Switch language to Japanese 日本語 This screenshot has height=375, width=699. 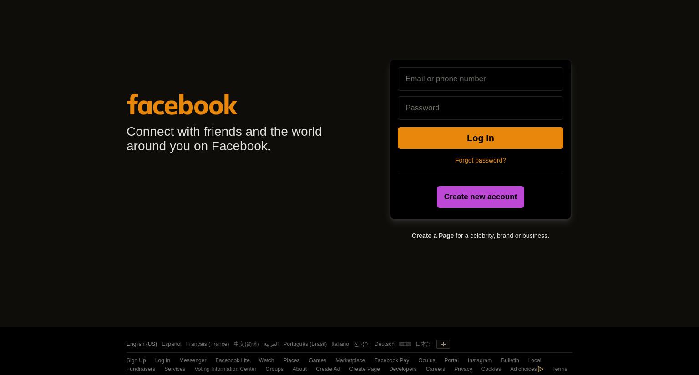pyautogui.click(x=423, y=344)
